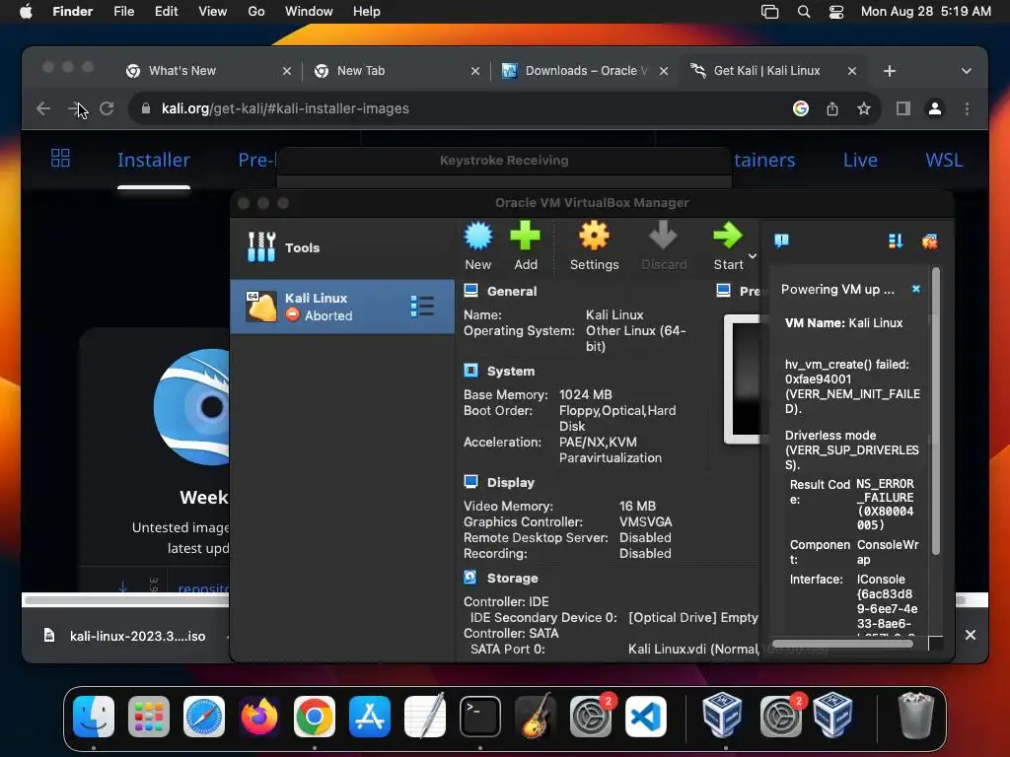Open Trash in the Dock
1010x757 pixels.
click(916, 716)
